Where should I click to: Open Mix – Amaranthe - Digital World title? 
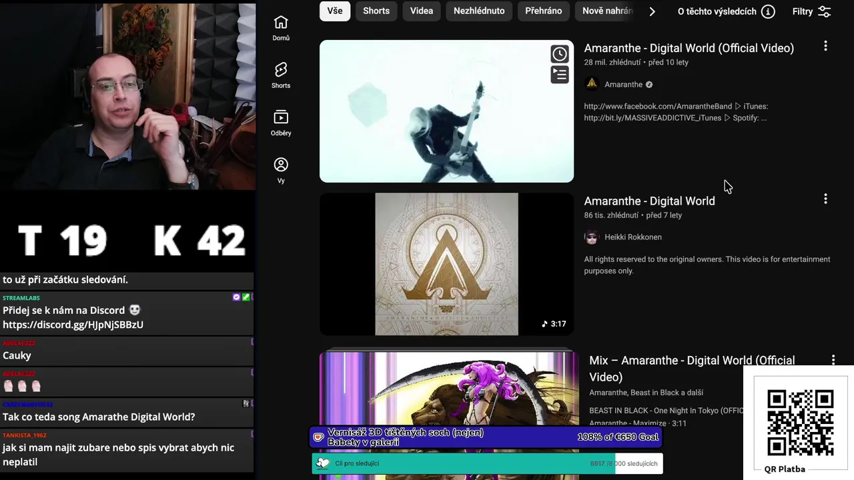pyautogui.click(x=692, y=368)
